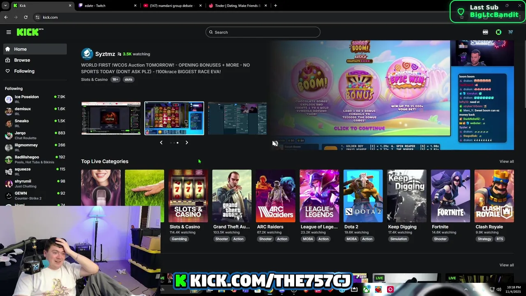Click the MOBA tag under Dota 2
Viewport: 526px width, 296px height.
[x=352, y=239]
